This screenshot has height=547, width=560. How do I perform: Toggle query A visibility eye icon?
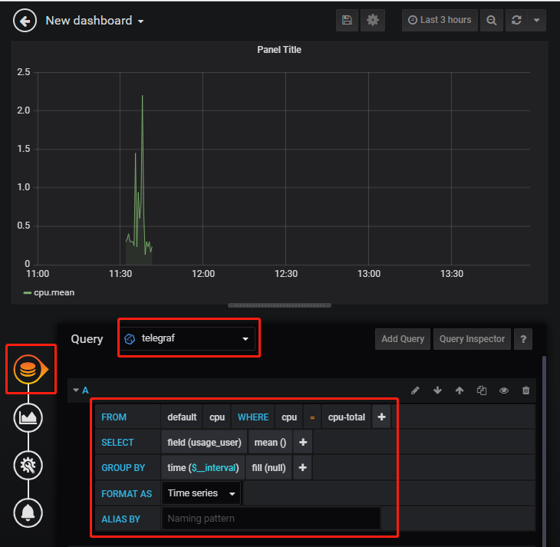tap(504, 390)
